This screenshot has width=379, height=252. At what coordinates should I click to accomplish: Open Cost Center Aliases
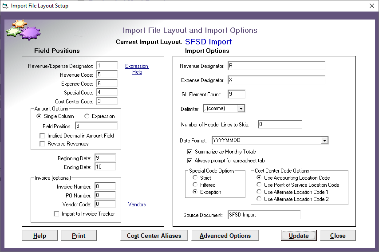tap(154, 236)
